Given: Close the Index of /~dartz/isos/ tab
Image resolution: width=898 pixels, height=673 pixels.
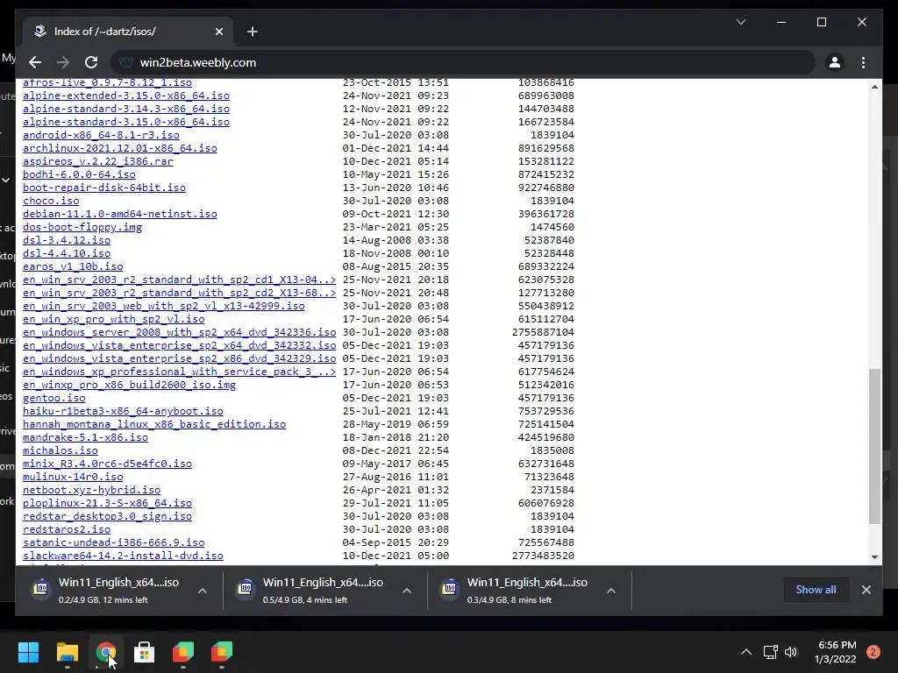Looking at the screenshot, I should (218, 32).
